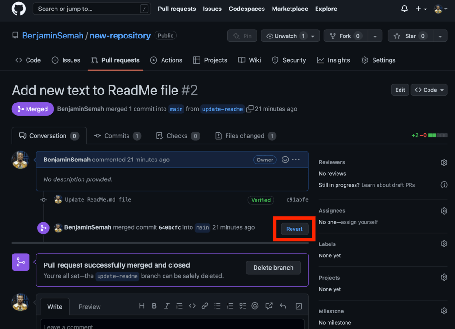Image resolution: width=455 pixels, height=329 pixels.
Task: Open commit hash c91abfe
Action: coord(297,200)
